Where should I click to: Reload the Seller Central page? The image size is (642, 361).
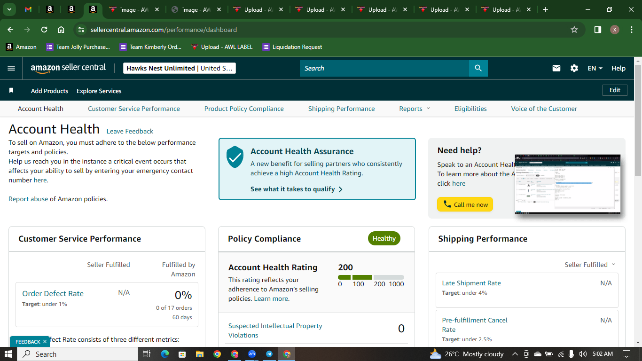(44, 30)
